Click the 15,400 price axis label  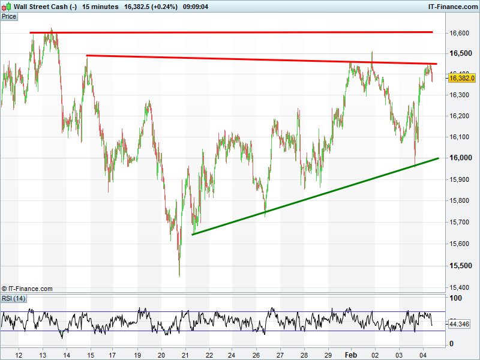[x=459, y=287]
